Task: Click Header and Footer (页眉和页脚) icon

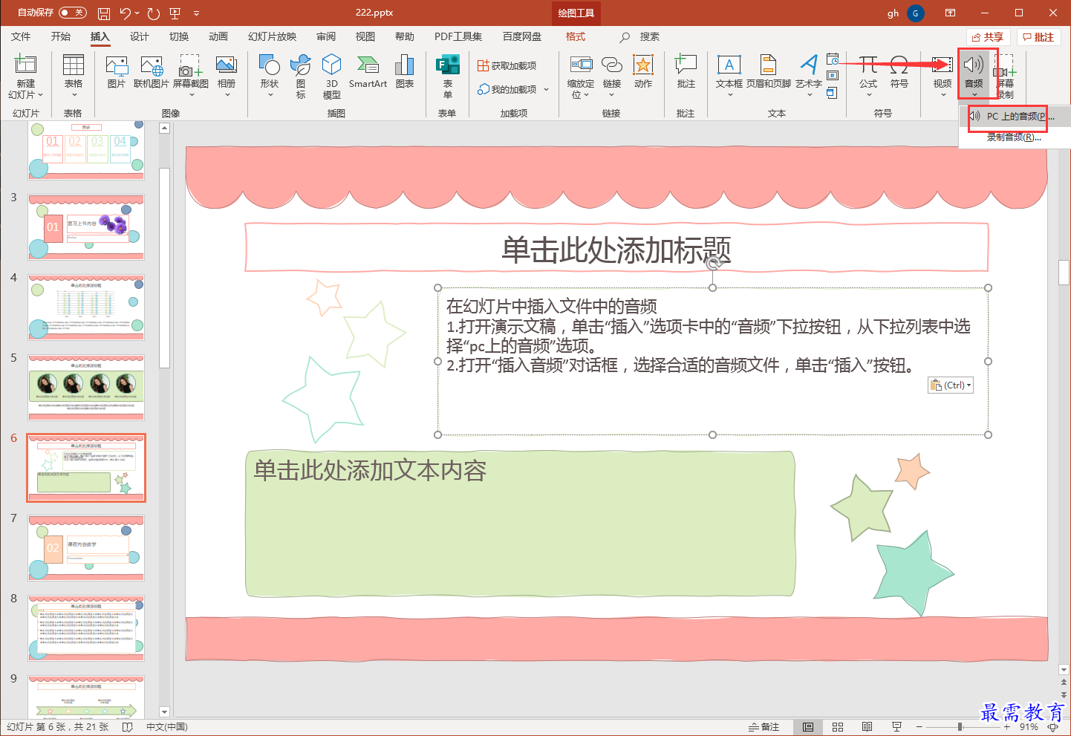Action: tap(768, 65)
